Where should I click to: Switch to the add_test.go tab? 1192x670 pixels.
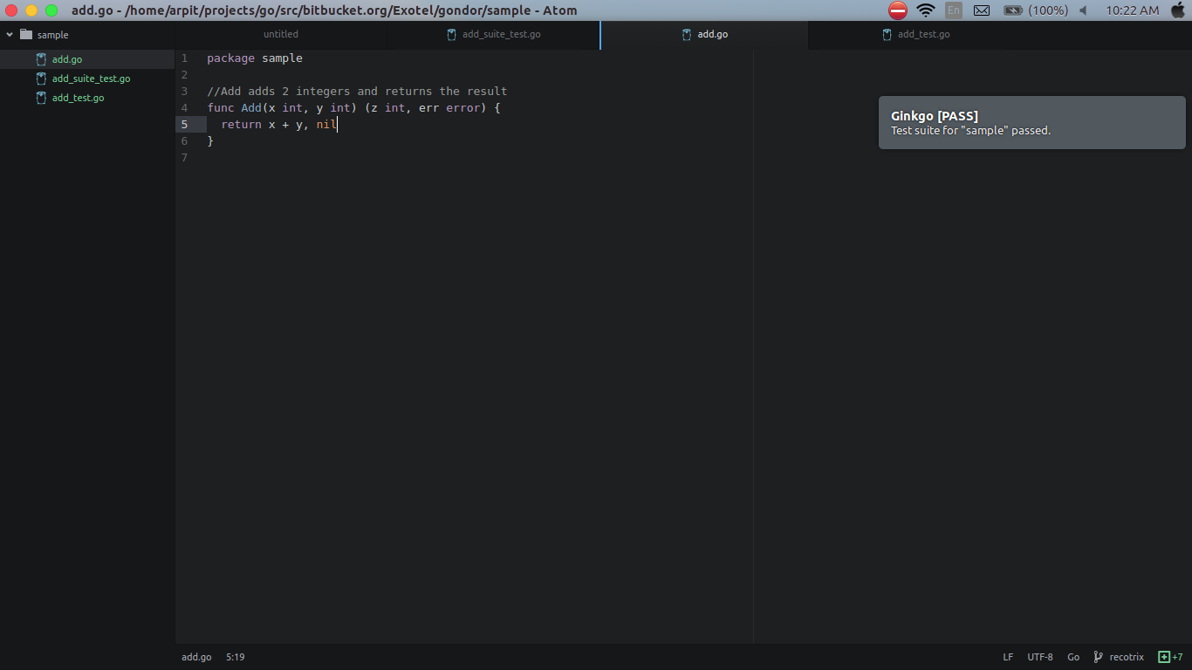[916, 34]
